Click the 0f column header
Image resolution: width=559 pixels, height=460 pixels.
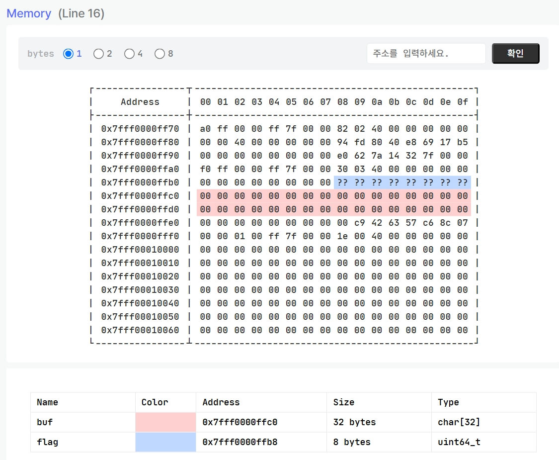(463, 102)
